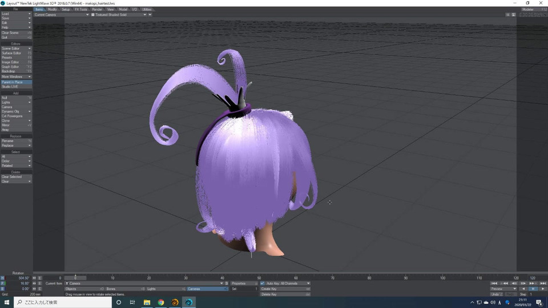Screen dimensions: 548x308
Task: Open Chrome from the taskbar
Action: pos(161,302)
